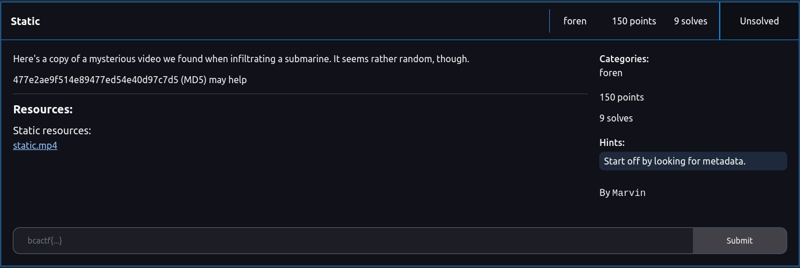Focus the bcactf{...} flag input field

(x=353, y=241)
